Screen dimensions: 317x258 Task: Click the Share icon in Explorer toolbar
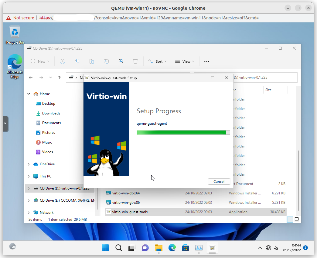point(121,61)
